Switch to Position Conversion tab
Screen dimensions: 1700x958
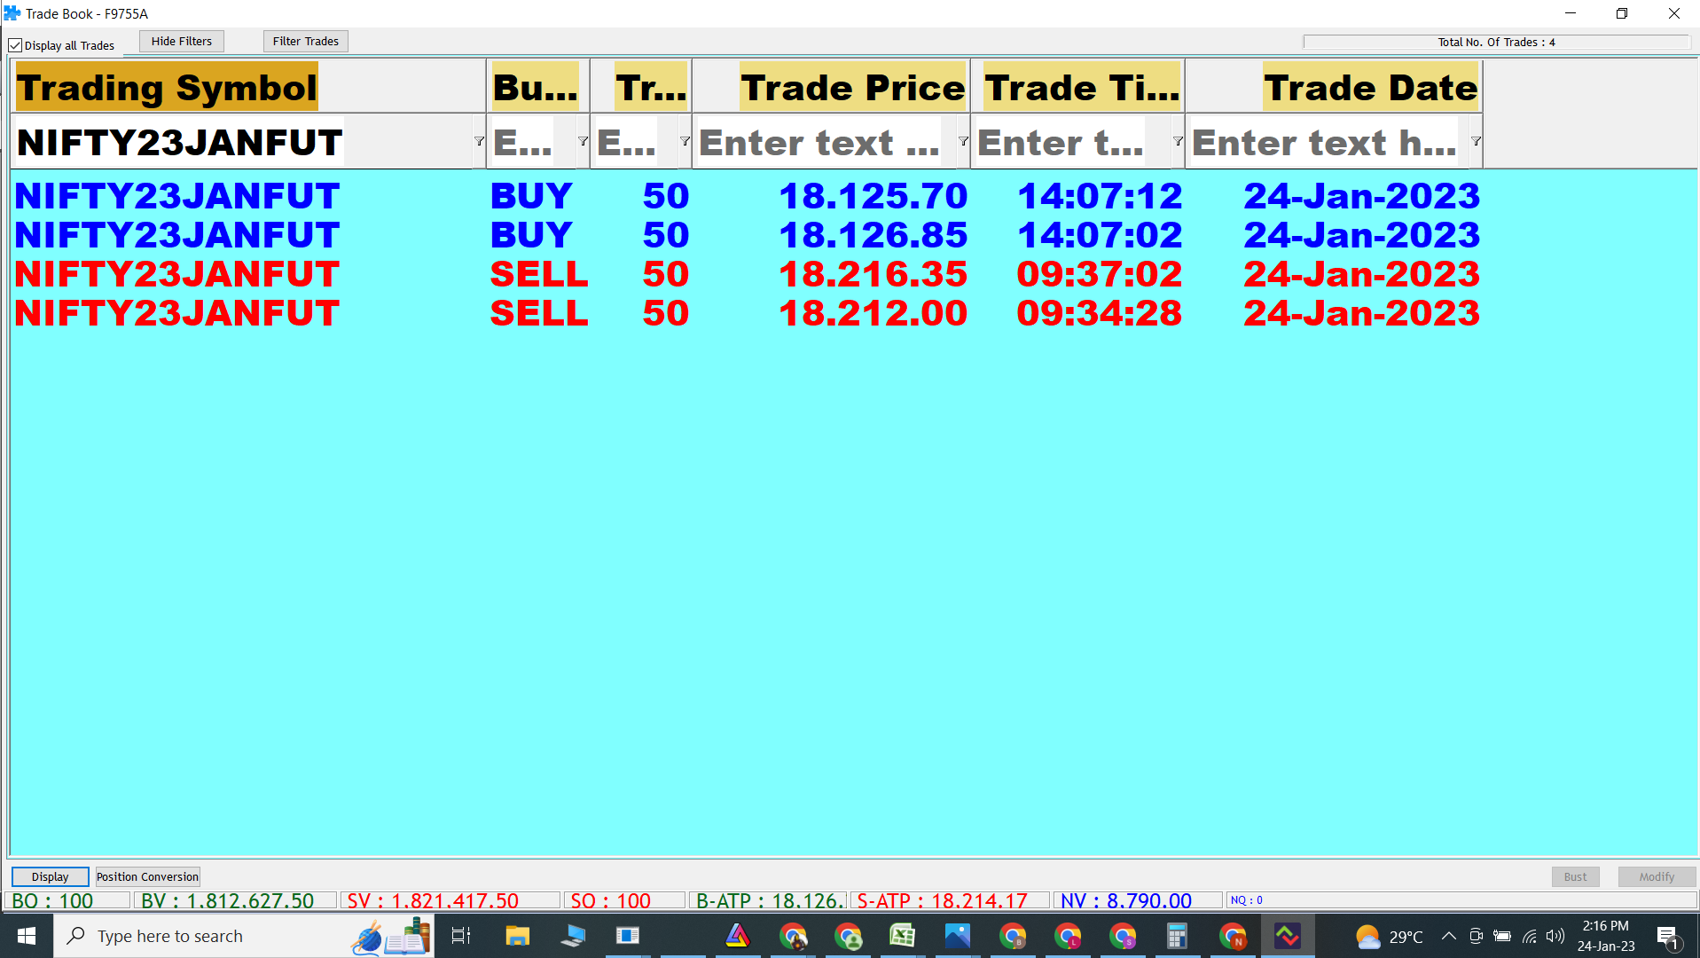147,876
